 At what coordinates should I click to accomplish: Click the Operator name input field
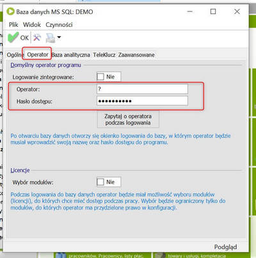tap(142, 89)
